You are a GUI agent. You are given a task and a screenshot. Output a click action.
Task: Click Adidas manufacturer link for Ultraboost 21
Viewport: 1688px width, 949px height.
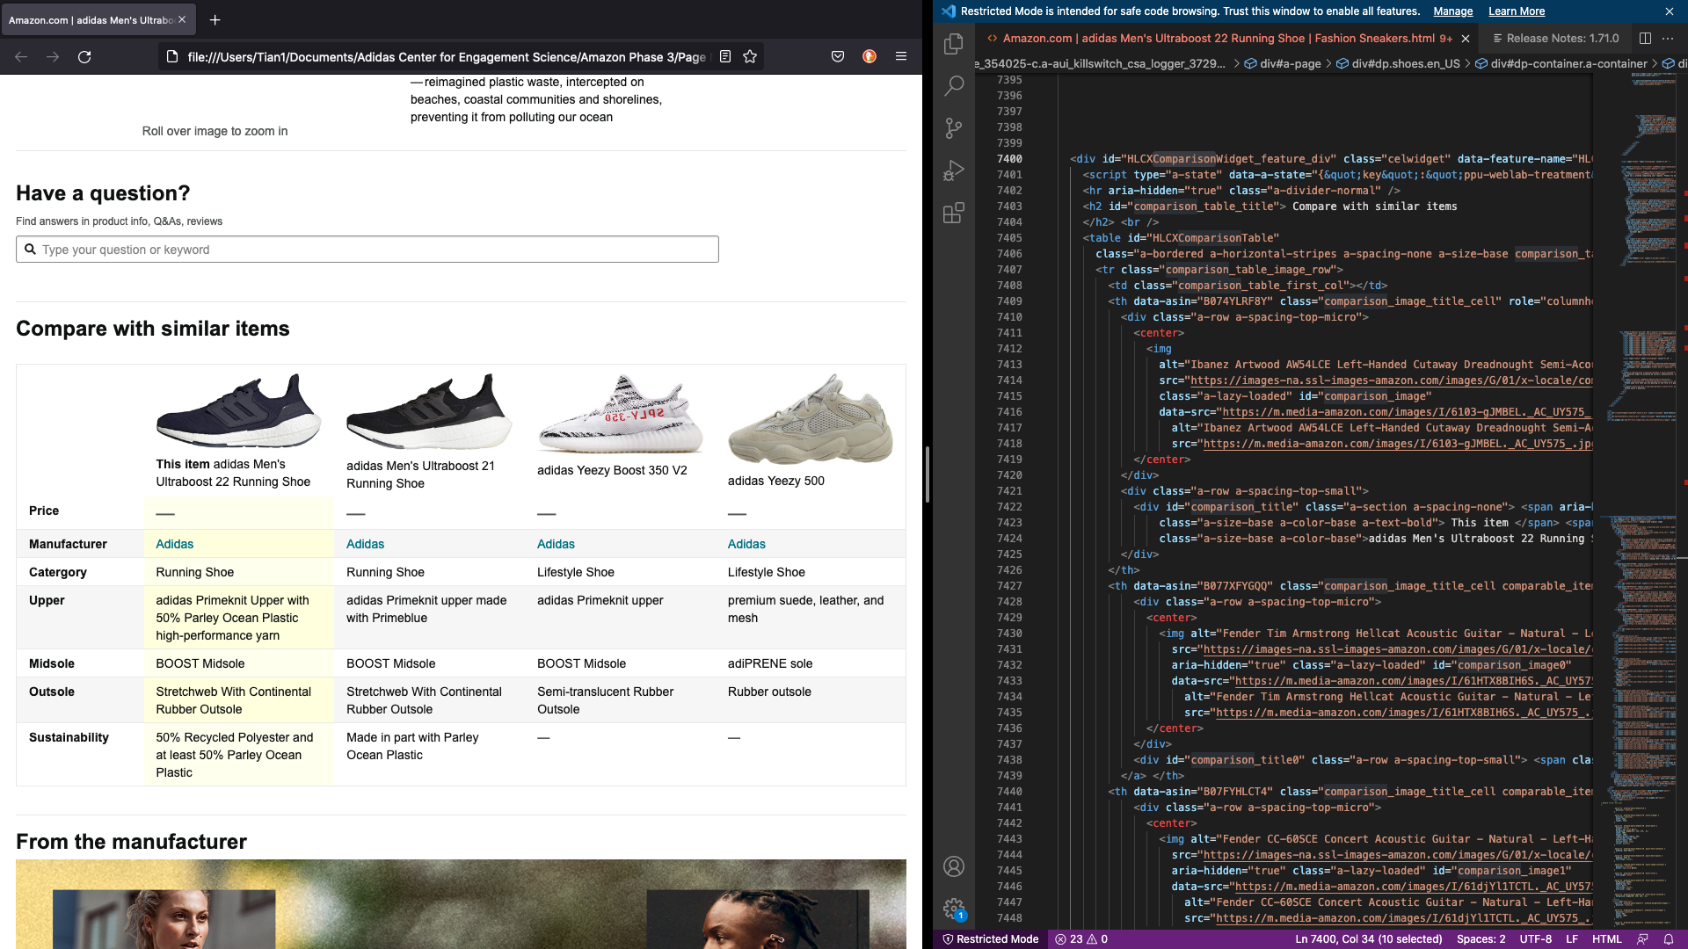pyautogui.click(x=365, y=544)
